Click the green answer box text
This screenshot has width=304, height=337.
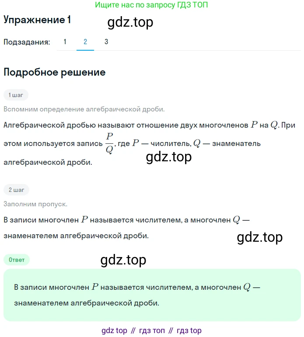(137, 295)
